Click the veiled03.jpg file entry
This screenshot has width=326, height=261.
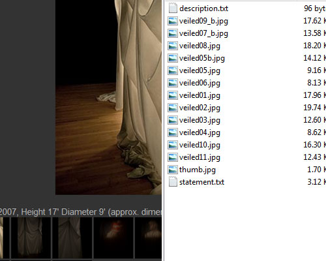pyautogui.click(x=200, y=120)
